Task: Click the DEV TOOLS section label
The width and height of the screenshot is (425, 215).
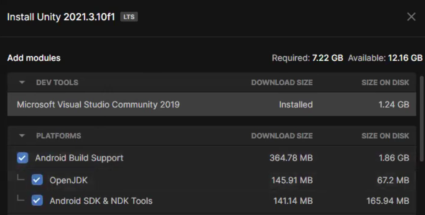Action: (57, 82)
